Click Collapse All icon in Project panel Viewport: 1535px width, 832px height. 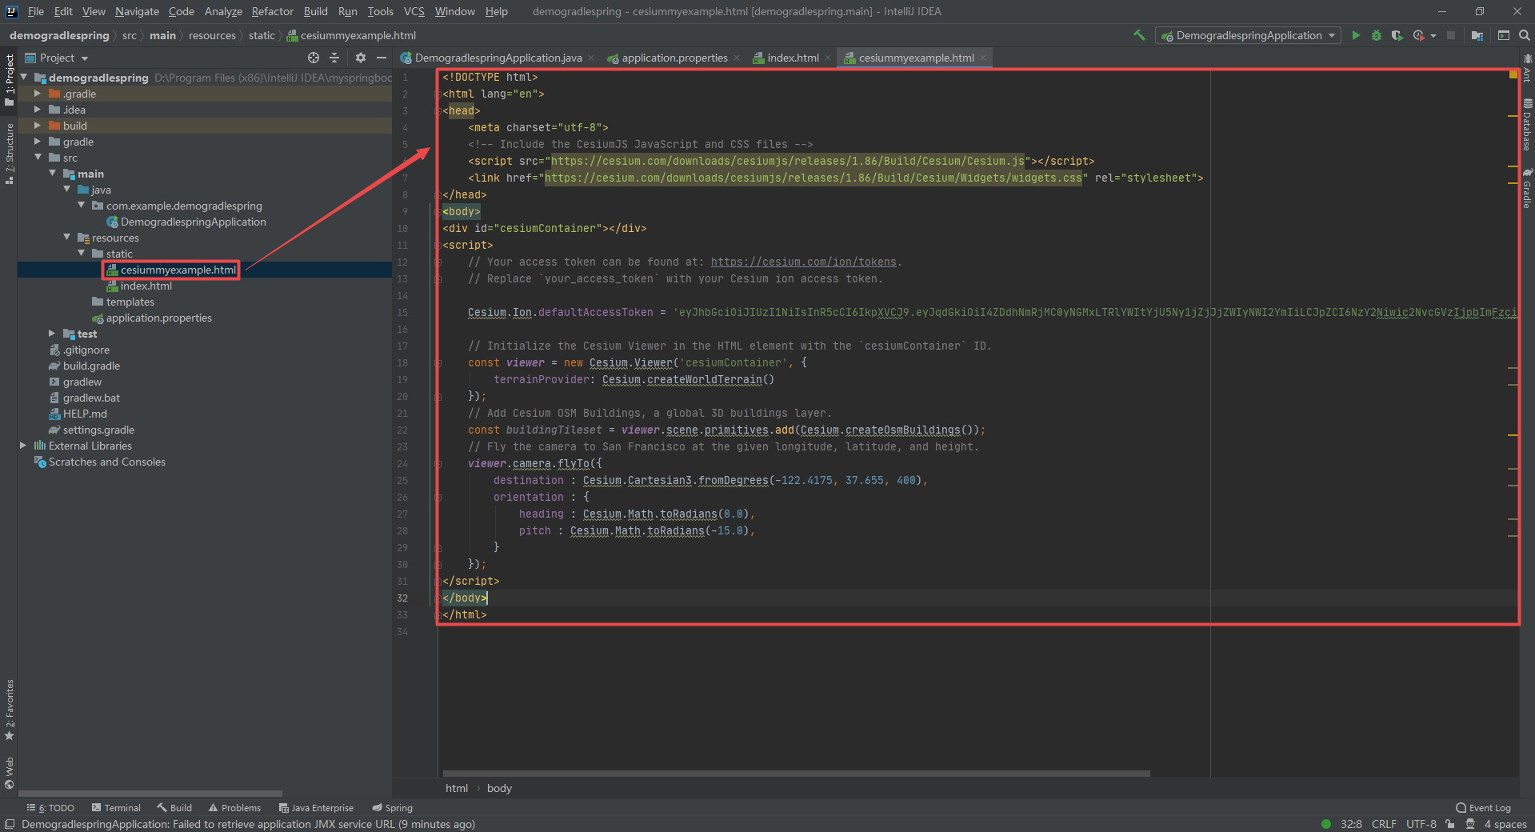coord(334,58)
